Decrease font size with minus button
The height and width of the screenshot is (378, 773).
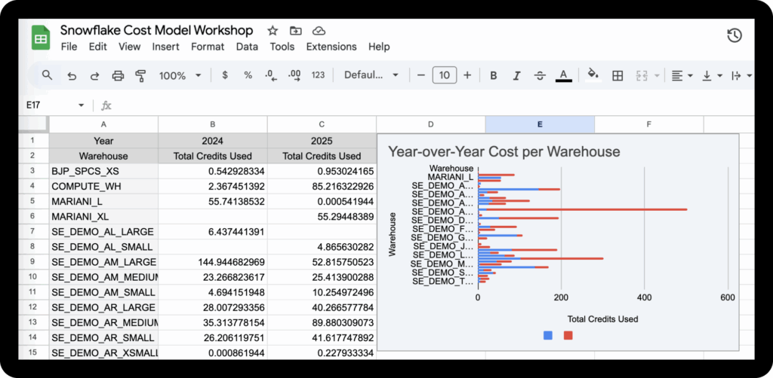pyautogui.click(x=420, y=75)
